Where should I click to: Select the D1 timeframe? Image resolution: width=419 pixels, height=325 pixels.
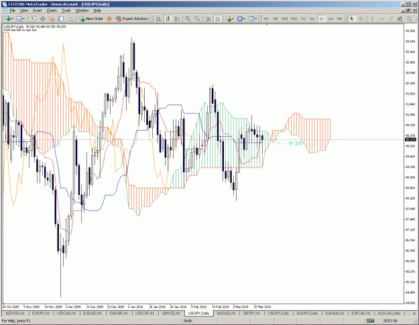322,19
